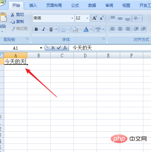The height and width of the screenshot is (152, 151).
Task: Click the Paste clipboard icon
Action: 3,17
